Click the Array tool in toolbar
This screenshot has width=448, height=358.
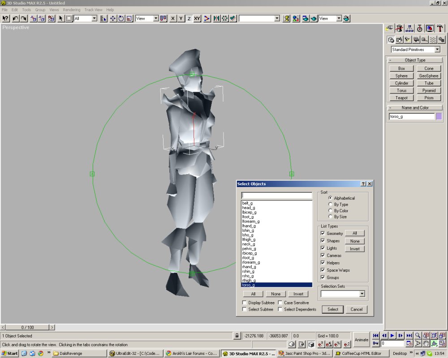coord(225,18)
